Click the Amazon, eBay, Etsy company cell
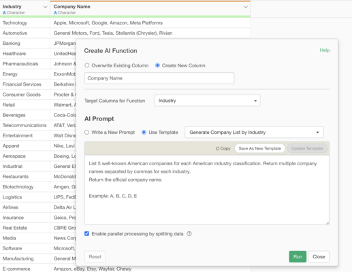The image size is (352, 272). 150,269
